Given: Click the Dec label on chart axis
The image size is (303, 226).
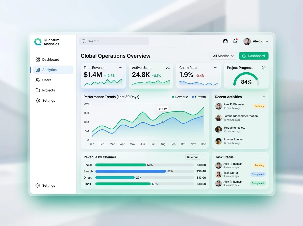Looking at the screenshot, I should coord(203,144).
